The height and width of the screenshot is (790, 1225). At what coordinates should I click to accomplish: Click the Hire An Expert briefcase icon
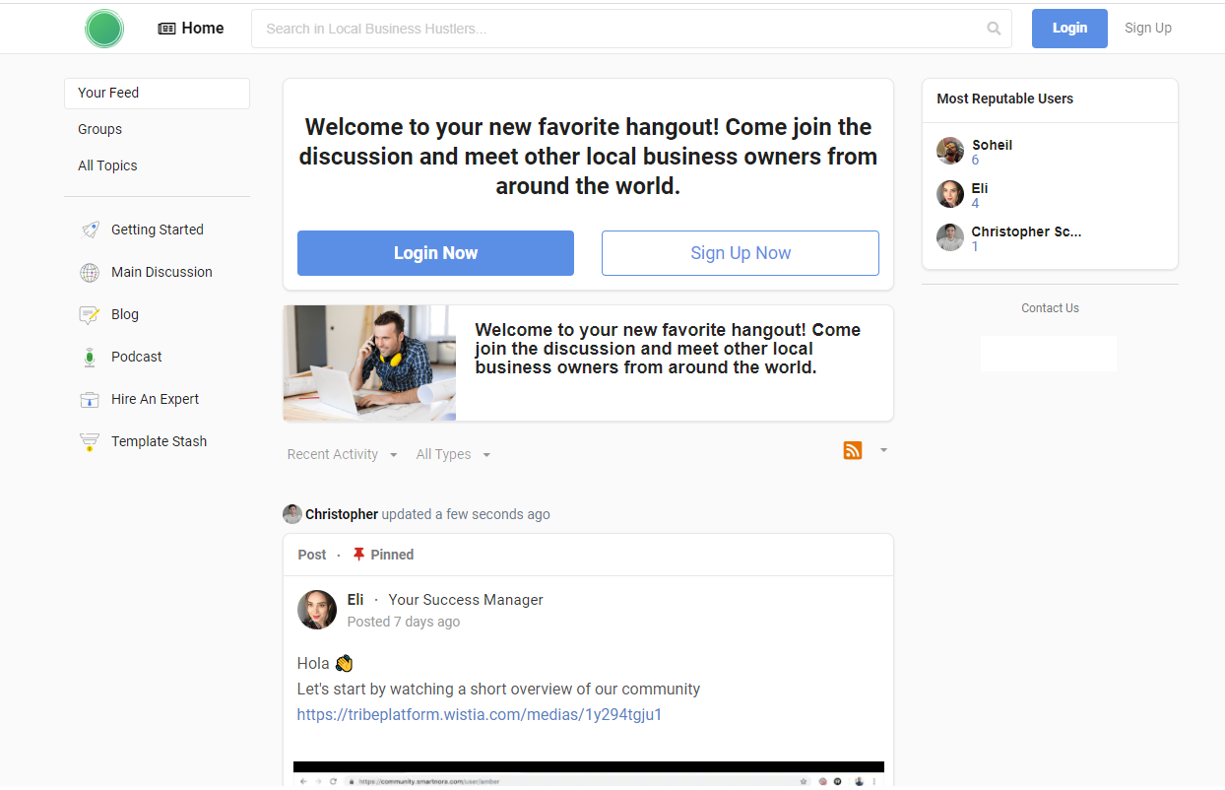pyautogui.click(x=90, y=400)
